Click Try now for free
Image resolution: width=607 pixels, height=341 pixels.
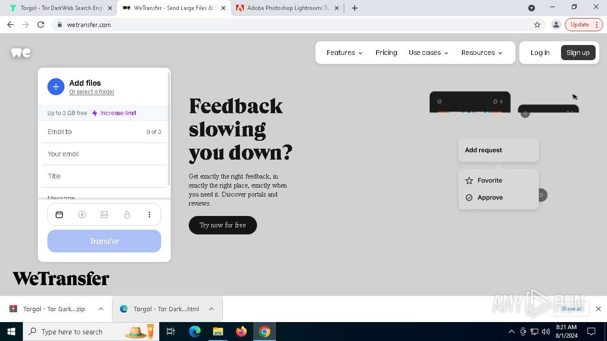pyautogui.click(x=223, y=225)
